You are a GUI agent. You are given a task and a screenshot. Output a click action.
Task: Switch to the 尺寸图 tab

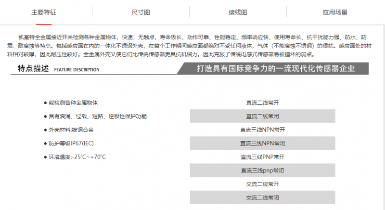[x=141, y=12]
